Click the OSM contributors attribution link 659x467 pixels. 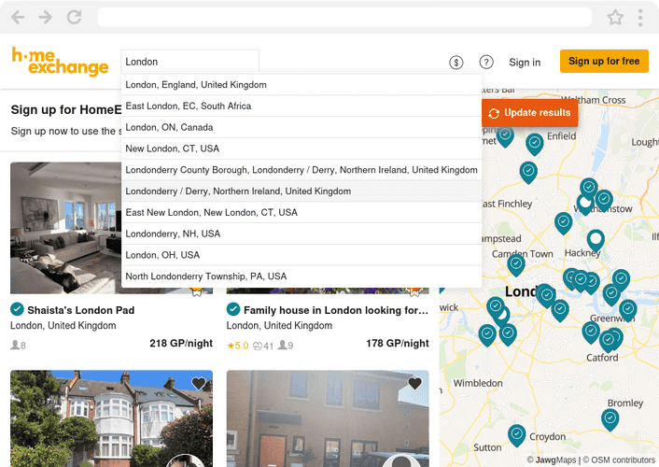tap(619, 460)
